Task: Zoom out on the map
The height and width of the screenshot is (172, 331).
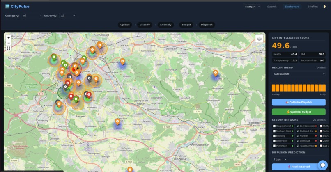Action: [x=9, y=43]
